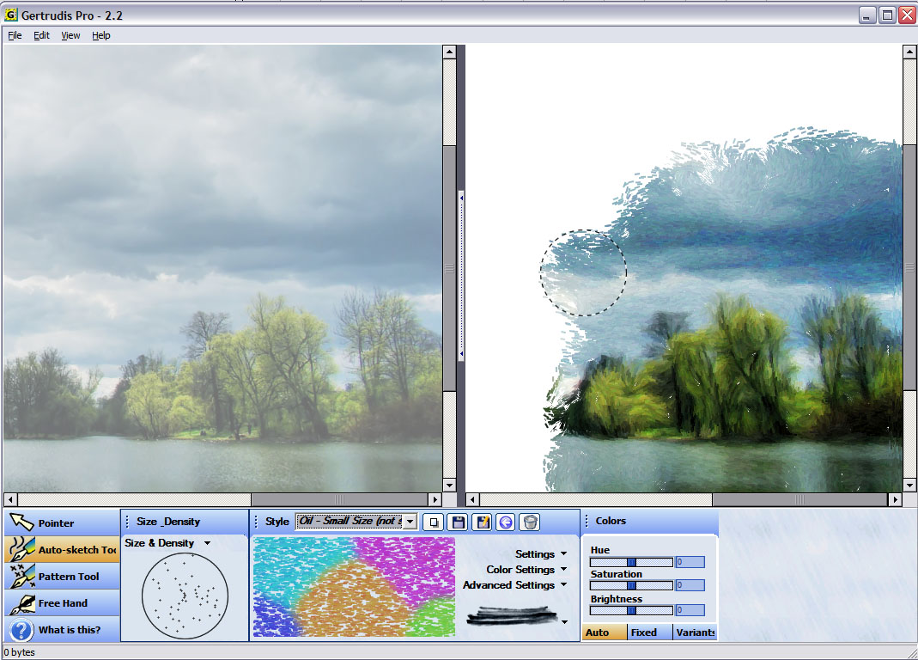
Task: Choose the Pattern Tool
Action: click(61, 577)
